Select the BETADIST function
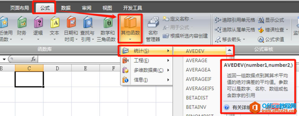Screen dimensions: 299x116 point(197,98)
